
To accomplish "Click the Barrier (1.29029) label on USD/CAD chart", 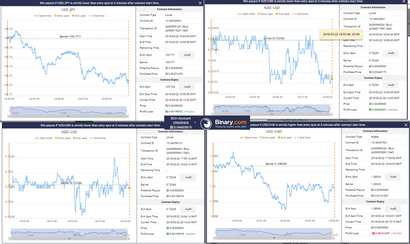I will pos(276,164).
